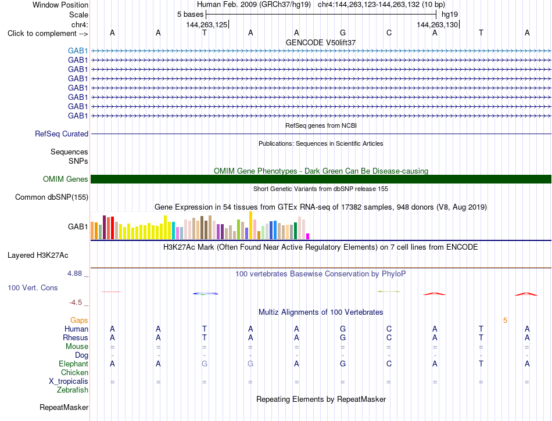Click the OMIM Genes track label
This screenshot has height=421, width=552.
[x=66, y=179]
